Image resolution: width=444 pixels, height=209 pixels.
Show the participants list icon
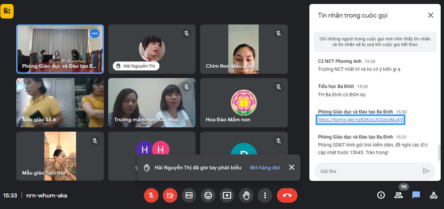[x=399, y=195]
